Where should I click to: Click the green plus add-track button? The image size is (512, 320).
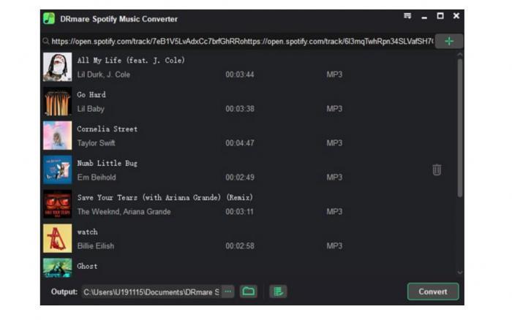[449, 41]
